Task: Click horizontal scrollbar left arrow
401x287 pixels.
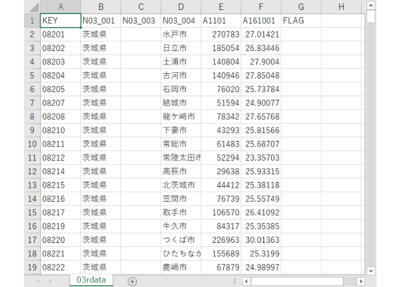Action: tap(246, 281)
